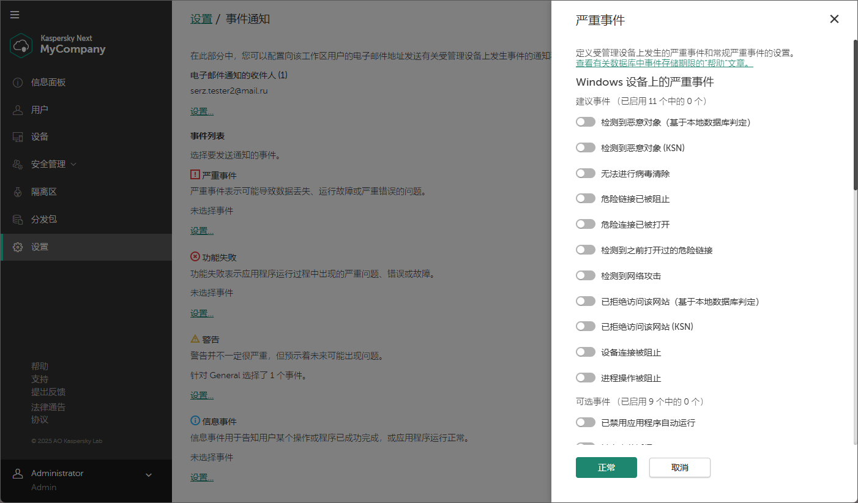The image size is (858, 503).
Task: Open the 帮助 menu item
Action: pos(40,365)
